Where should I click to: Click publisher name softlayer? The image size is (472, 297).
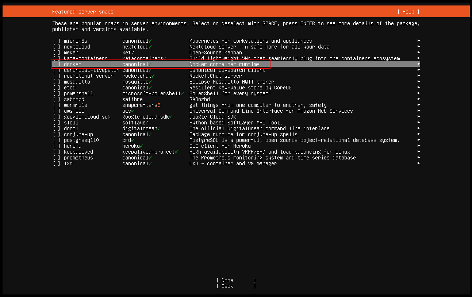tap(135, 123)
